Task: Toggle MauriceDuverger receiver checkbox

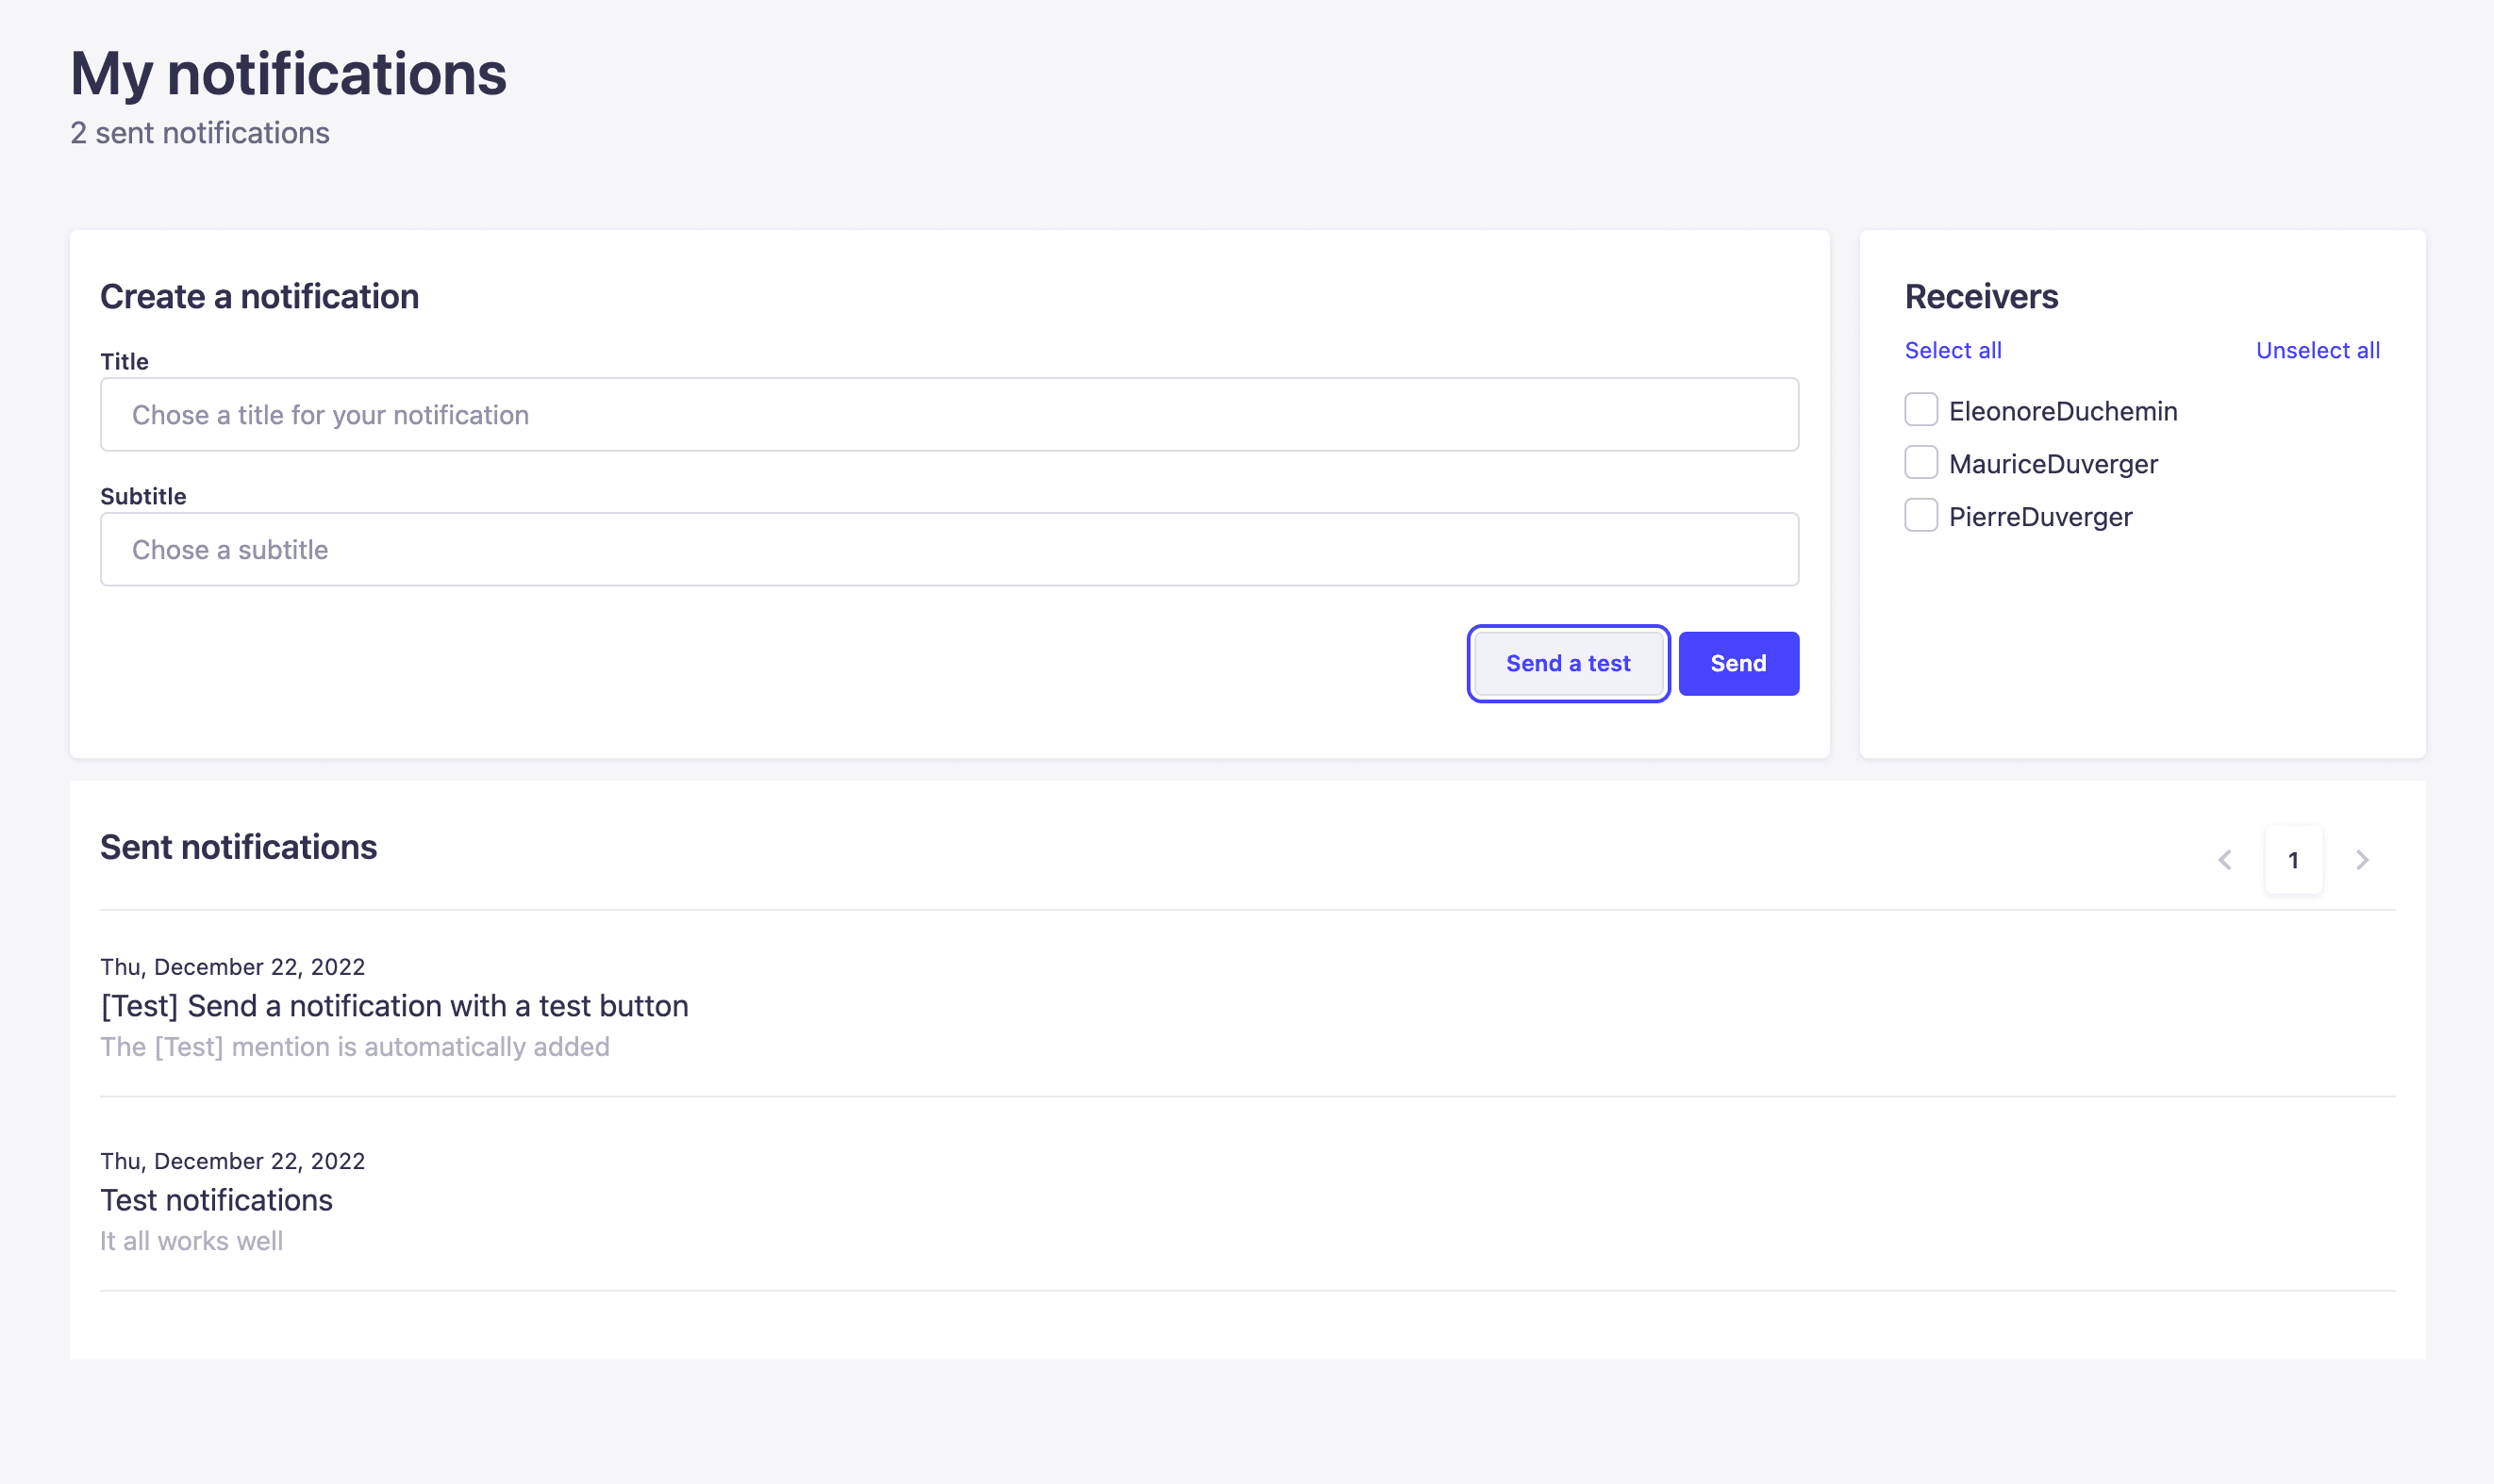Action: tap(1920, 463)
